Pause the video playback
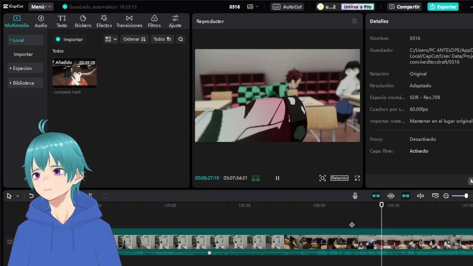 pos(278,178)
